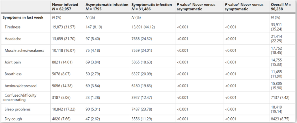The image size is (297, 123).
Task: Select the 'Breathless' row label
Action: 13,74
